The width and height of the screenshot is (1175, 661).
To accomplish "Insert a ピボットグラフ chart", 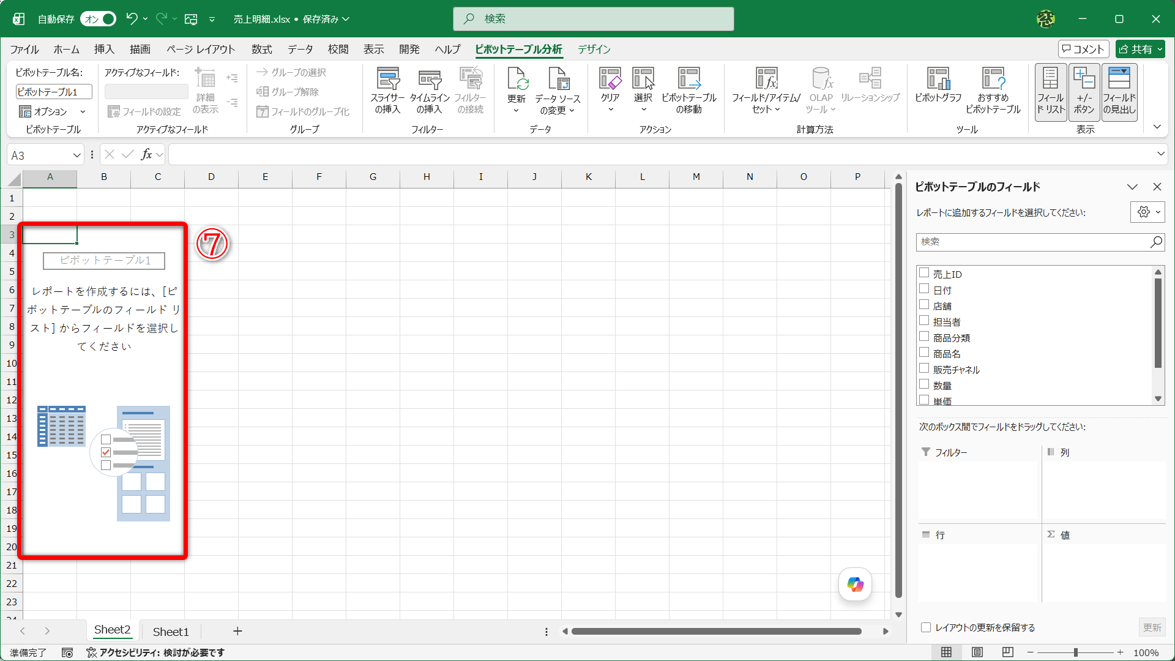I will click(938, 86).
